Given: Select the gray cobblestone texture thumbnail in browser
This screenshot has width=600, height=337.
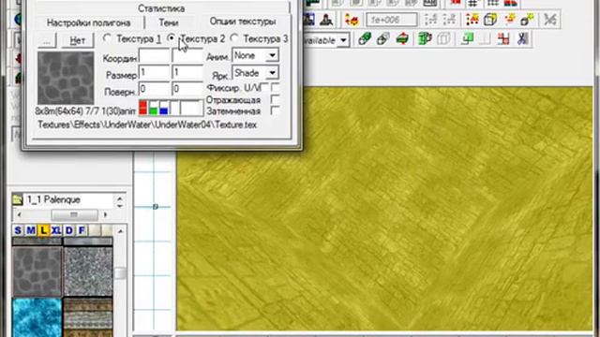Looking at the screenshot, I should (37, 271).
